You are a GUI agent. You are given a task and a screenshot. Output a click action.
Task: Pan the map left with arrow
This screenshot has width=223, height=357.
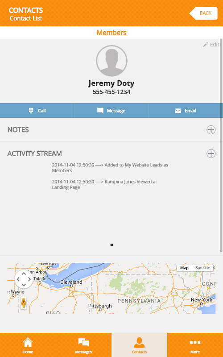[18, 279]
